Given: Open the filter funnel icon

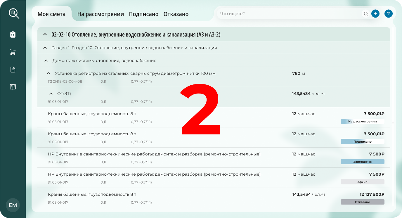Looking at the screenshot, I should 388,13.
